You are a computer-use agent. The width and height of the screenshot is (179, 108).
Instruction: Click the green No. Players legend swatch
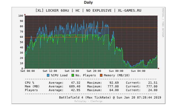point(73,75)
